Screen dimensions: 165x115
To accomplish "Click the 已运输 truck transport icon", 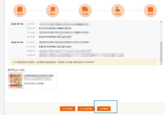I will (x=85, y=11).
